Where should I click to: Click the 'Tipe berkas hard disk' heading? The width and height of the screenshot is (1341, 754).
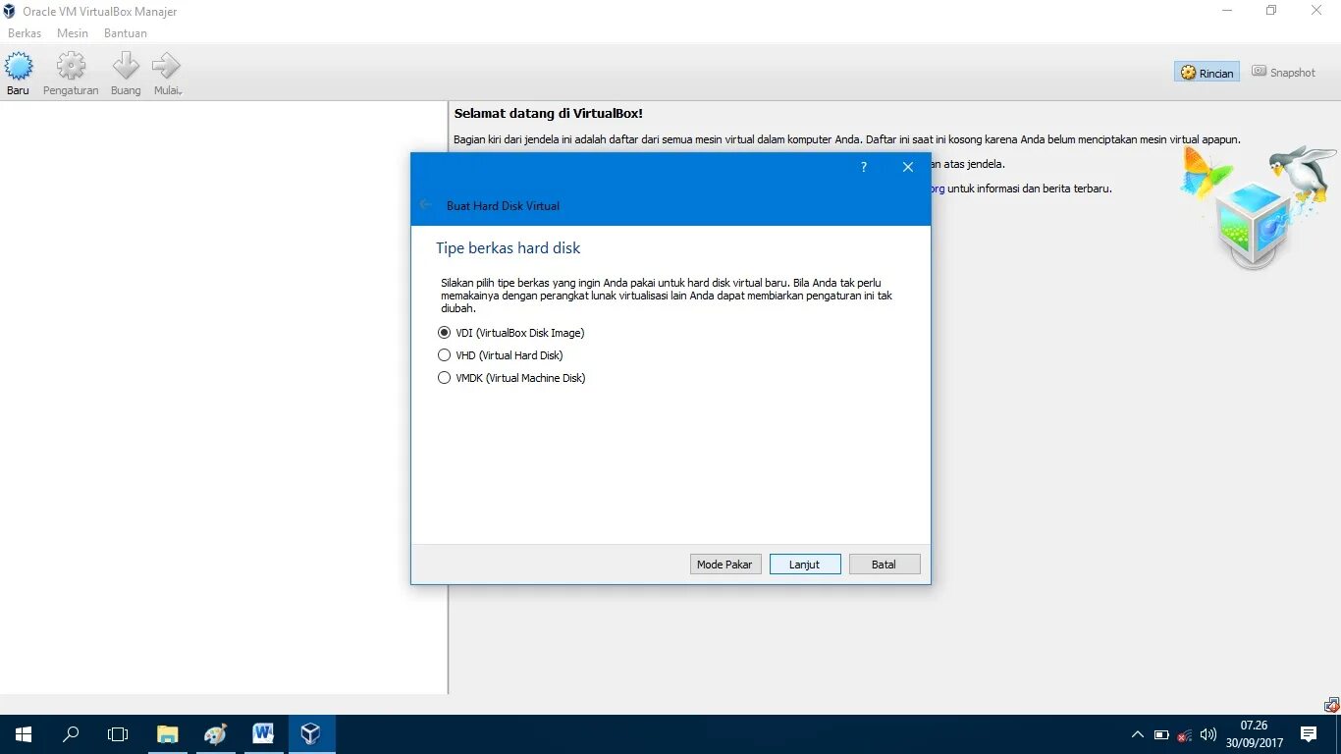509,248
